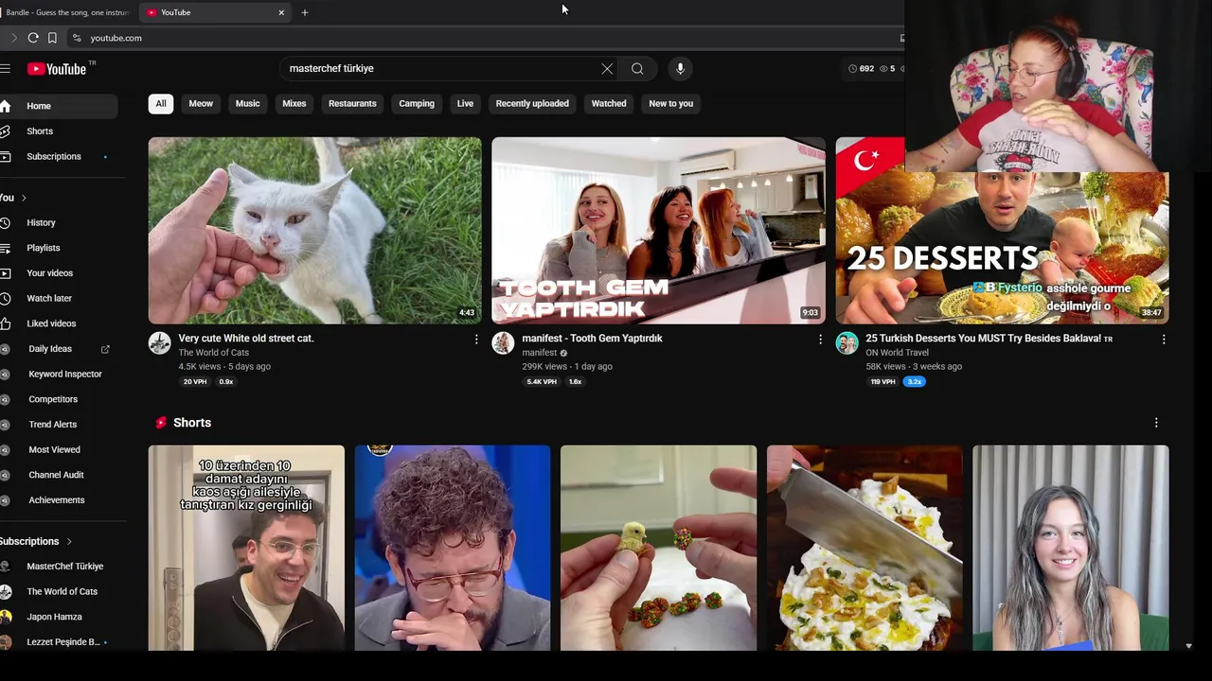
Task: Open Liked videos in the sidebar
Action: (58, 323)
